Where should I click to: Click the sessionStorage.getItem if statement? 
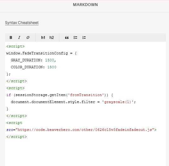[60, 95]
